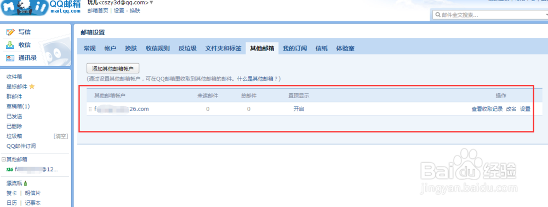Click the header 设置 link
This screenshot has width=548, height=207.
119,11
